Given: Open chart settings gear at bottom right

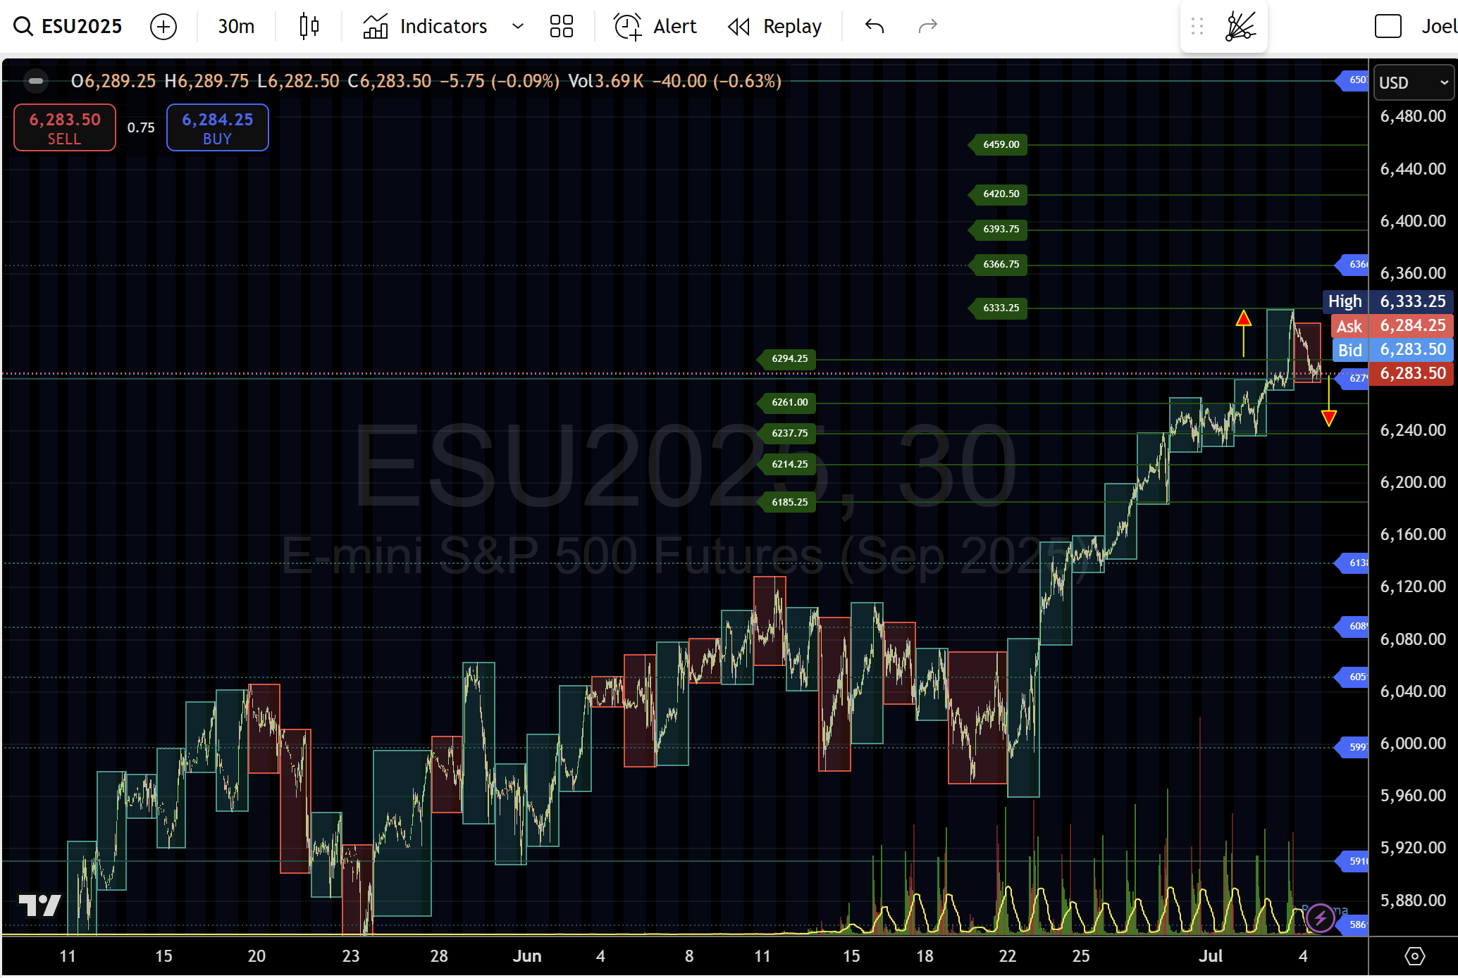Looking at the screenshot, I should [x=1414, y=955].
